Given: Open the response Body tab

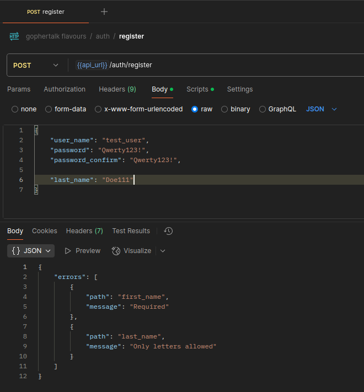Looking at the screenshot, I should 15,231.
